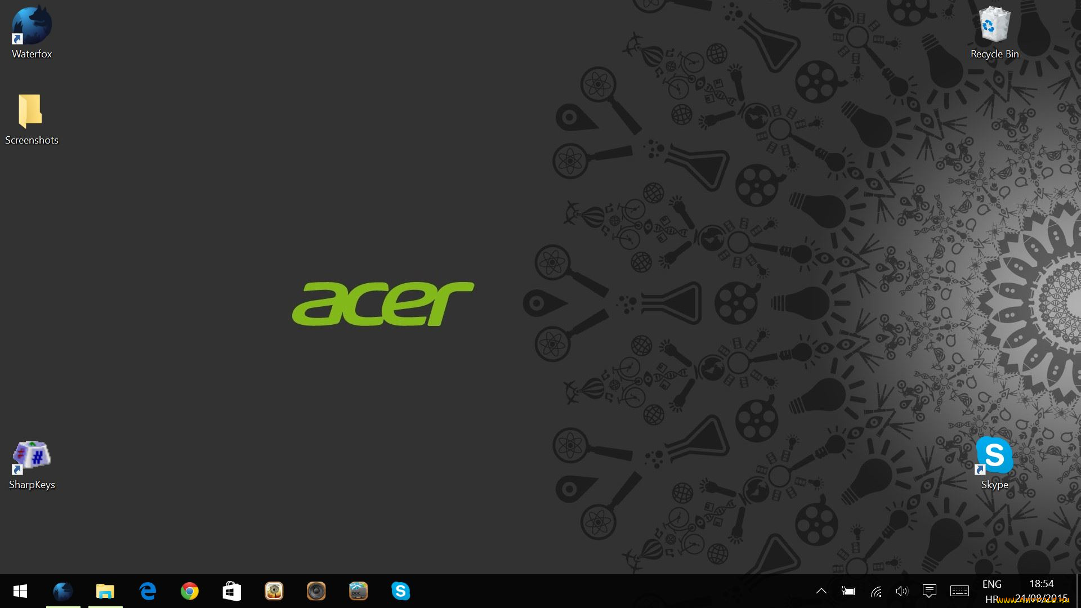Viewport: 1081px width, 608px height.
Task: Select the Recycle Bin icon
Action: [x=994, y=33]
